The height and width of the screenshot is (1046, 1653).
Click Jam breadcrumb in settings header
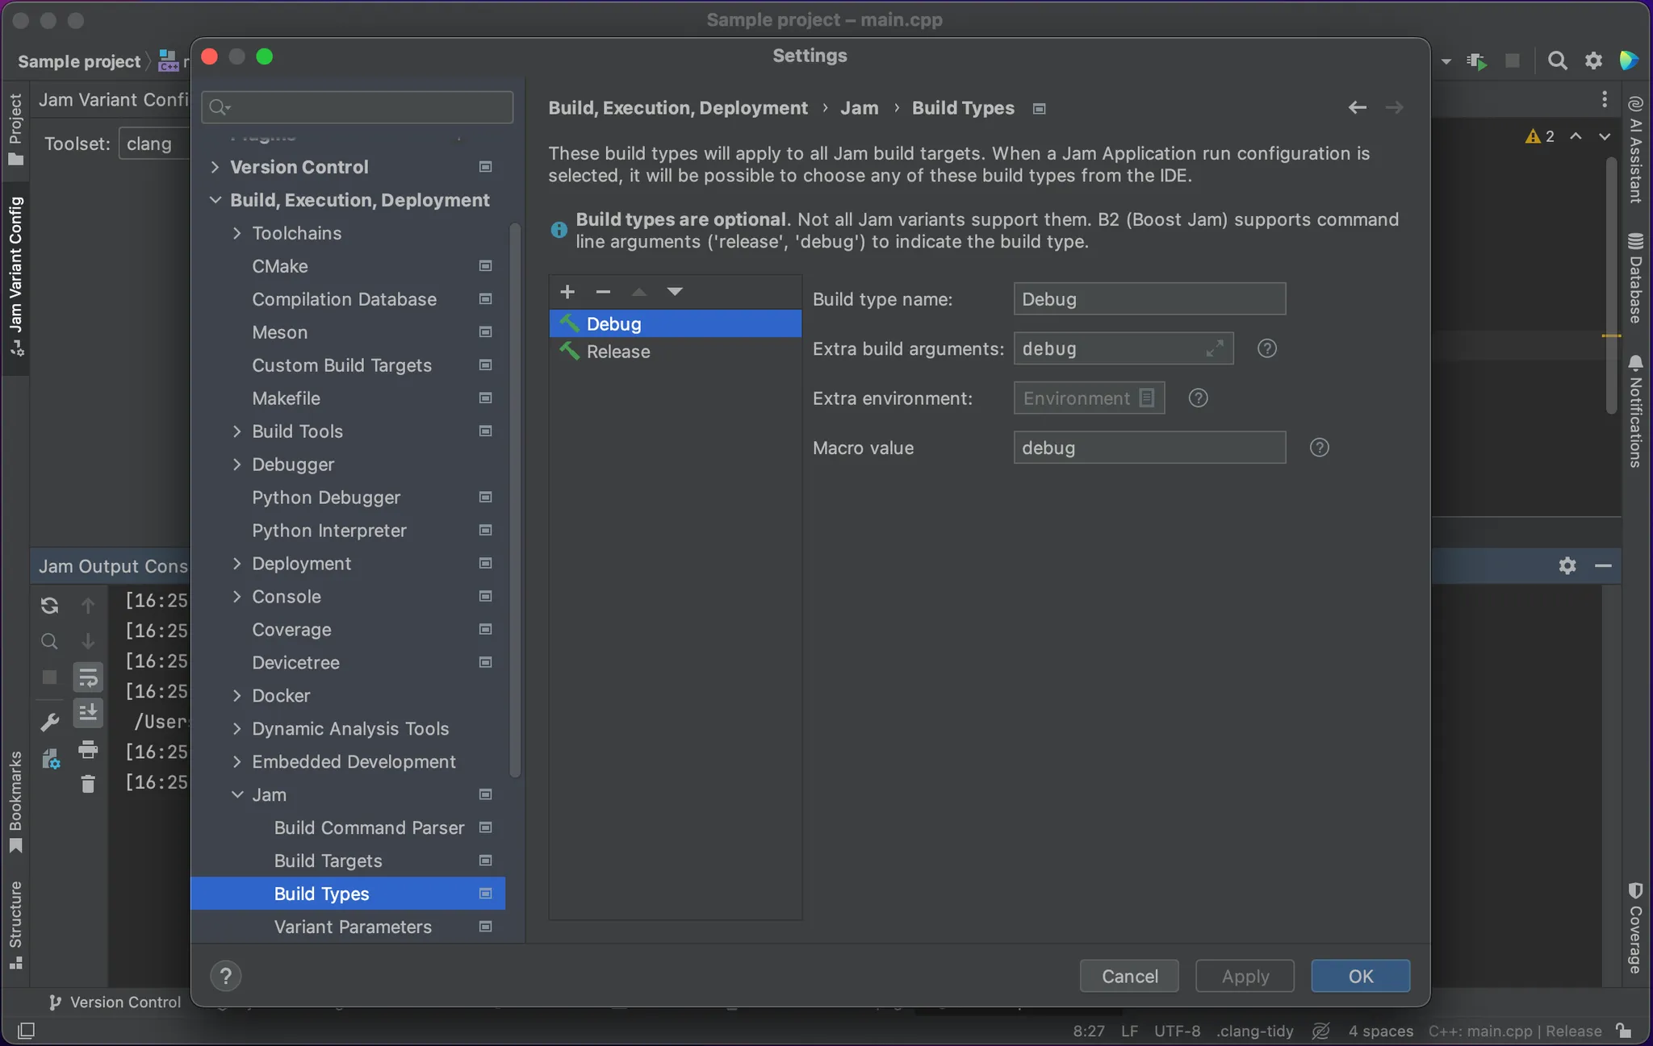859,108
